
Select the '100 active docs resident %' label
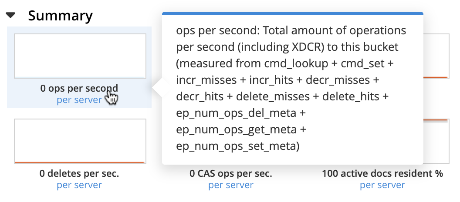tap(382, 174)
